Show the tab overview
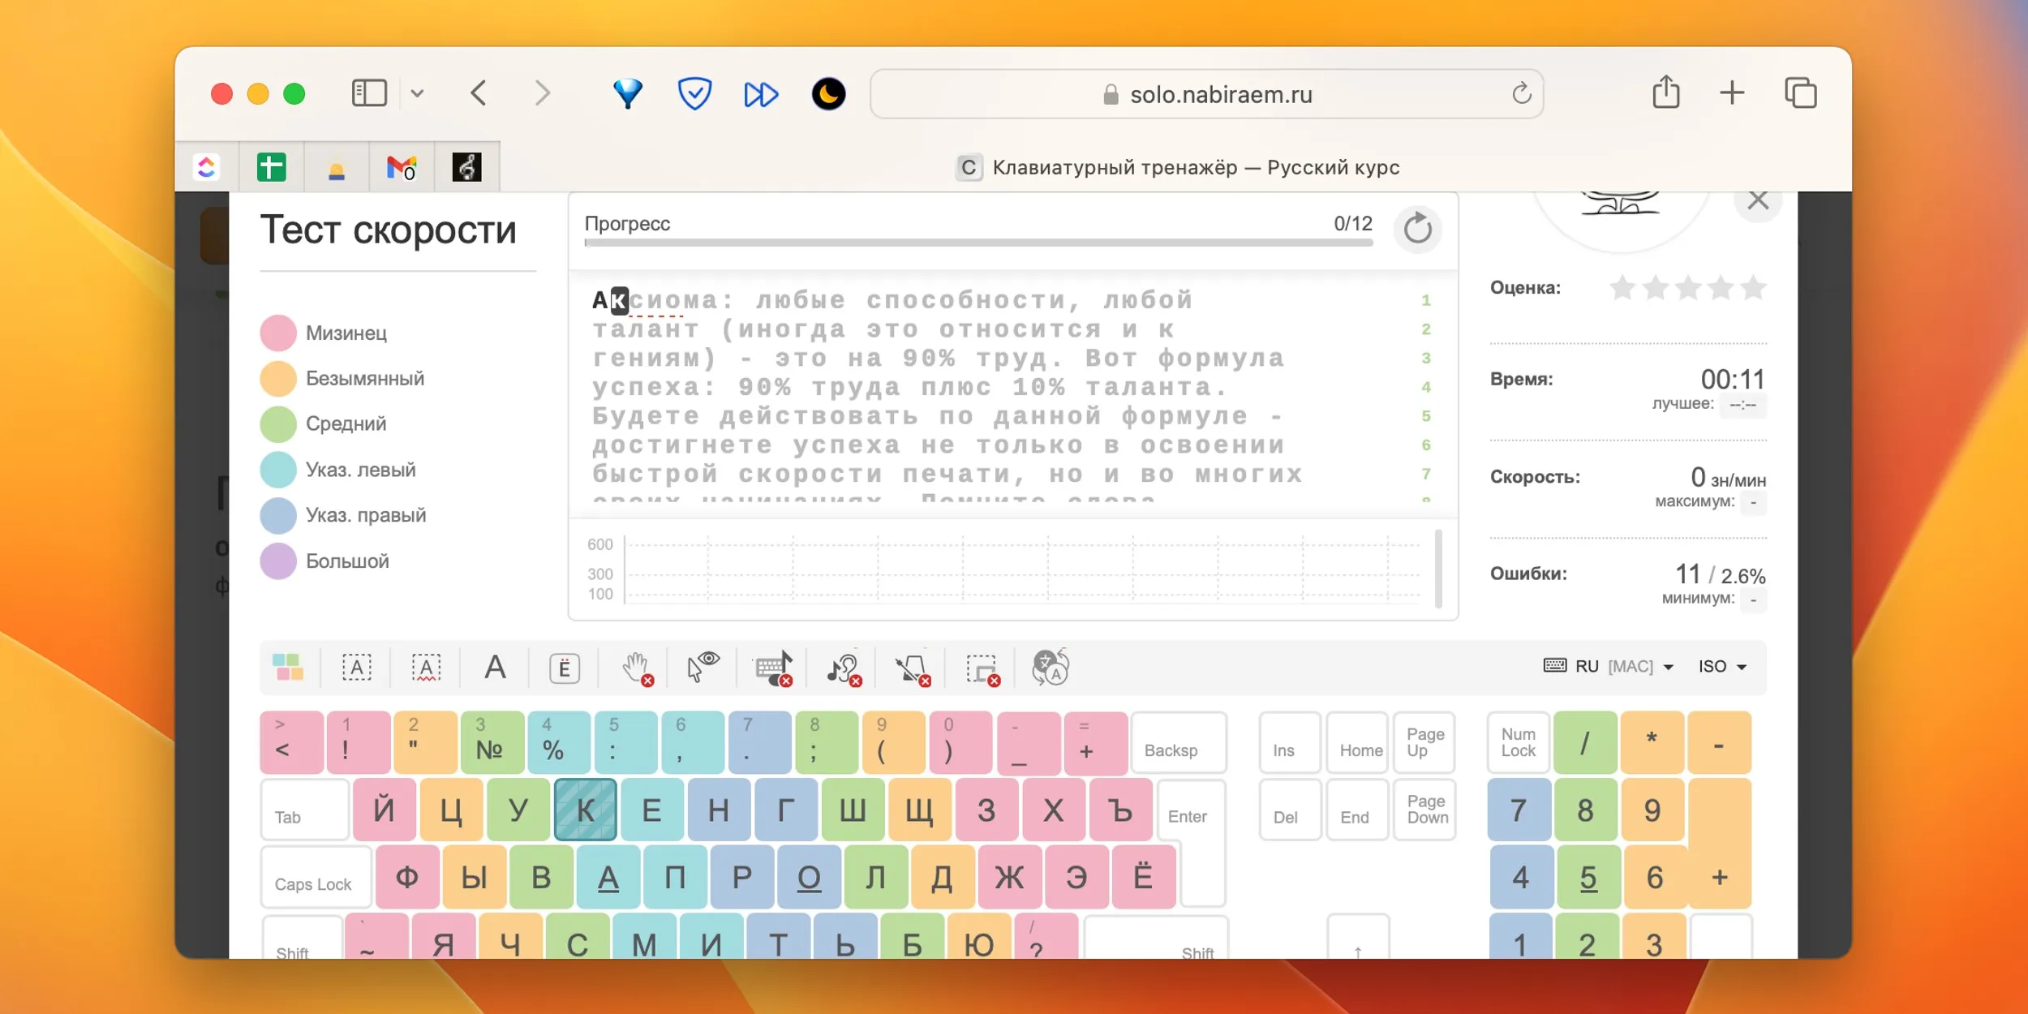Screen dimensions: 2028x1014 [x=1800, y=93]
